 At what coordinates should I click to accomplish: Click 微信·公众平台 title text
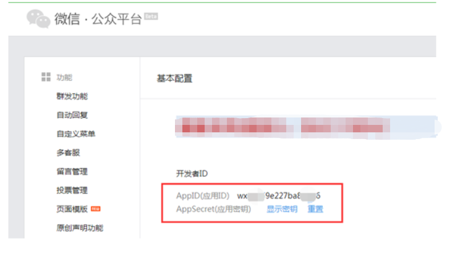click(98, 19)
